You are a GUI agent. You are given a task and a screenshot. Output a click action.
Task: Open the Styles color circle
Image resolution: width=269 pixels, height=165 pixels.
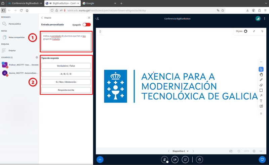(x=245, y=31)
